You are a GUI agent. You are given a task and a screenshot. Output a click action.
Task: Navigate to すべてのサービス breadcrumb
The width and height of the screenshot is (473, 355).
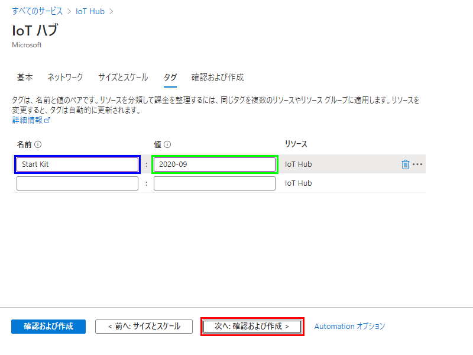pos(37,11)
